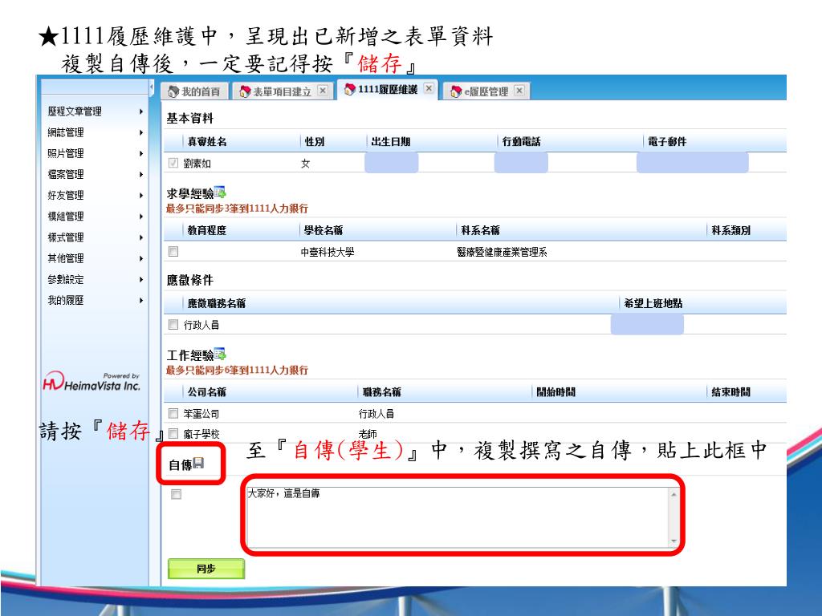Viewport: 822px width, 616px height.
Task: Check the box for 中臺科技大學 row
Action: [173, 251]
